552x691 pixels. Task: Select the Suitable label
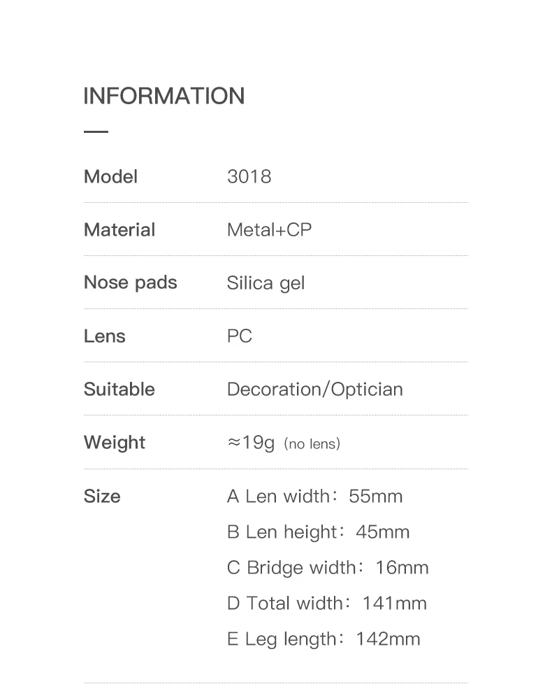[119, 389]
